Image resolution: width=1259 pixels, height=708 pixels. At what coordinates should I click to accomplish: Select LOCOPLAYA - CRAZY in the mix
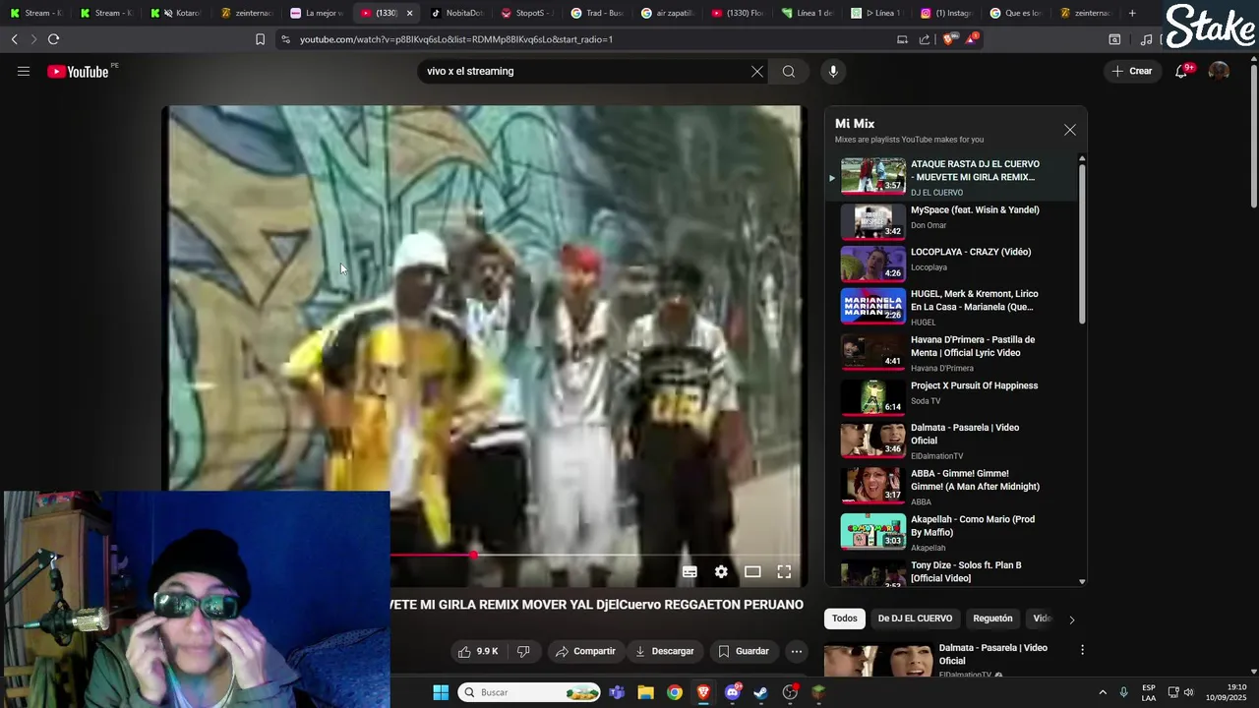point(950,263)
